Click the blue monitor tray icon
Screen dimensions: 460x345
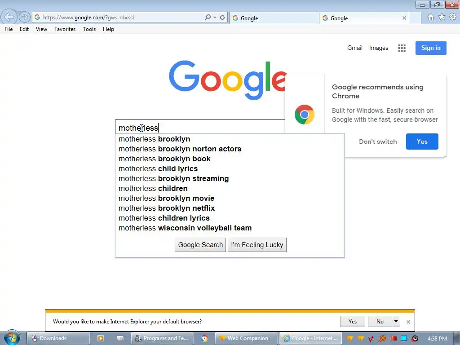pos(404,339)
